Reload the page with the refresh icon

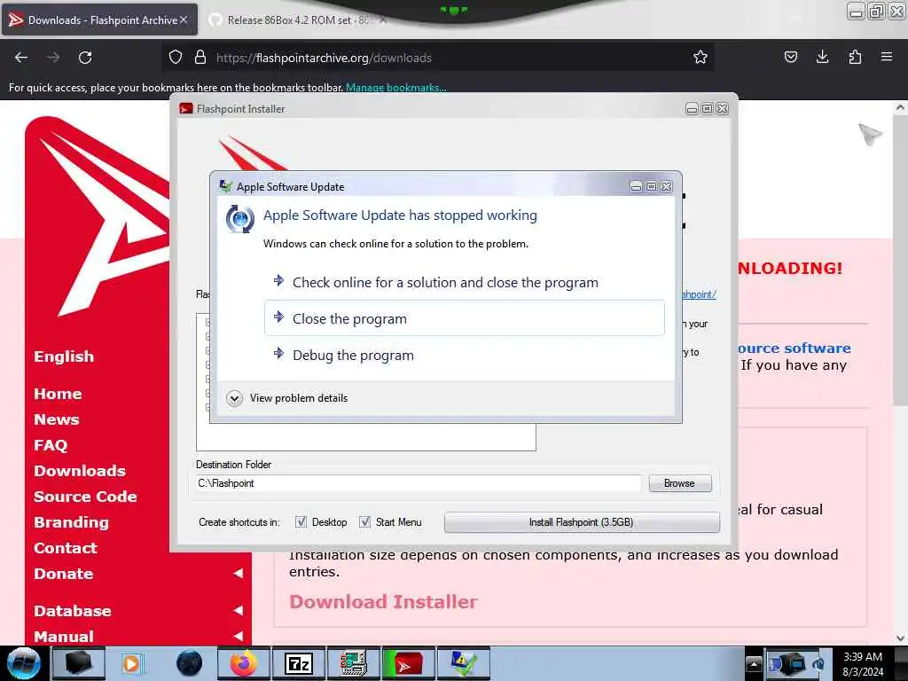85,58
